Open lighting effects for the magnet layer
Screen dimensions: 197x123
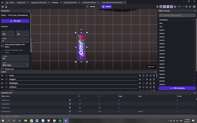coord(147,79)
